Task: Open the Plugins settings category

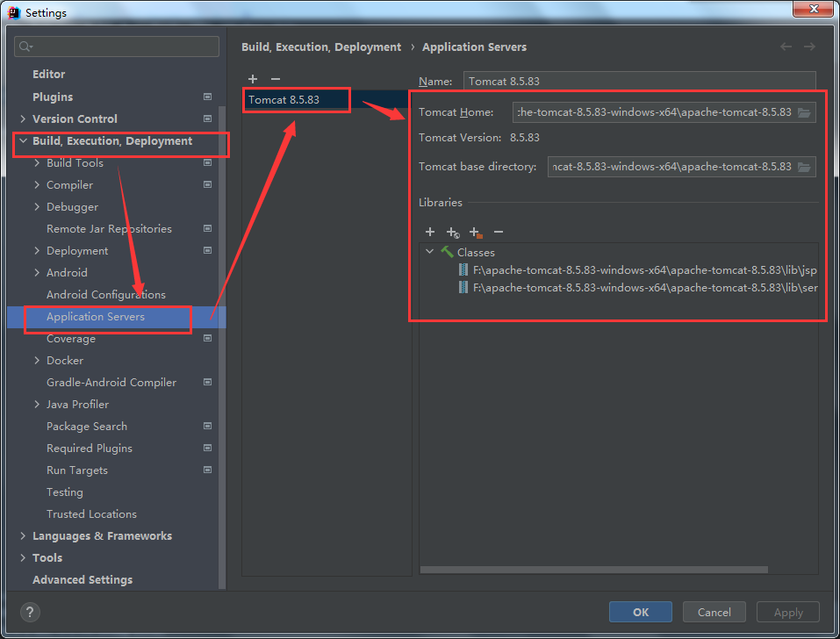Action: click(53, 97)
